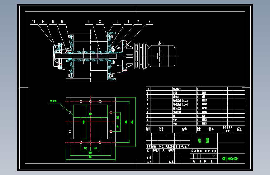Viewport: 270px width, 175px height.
Task: Click the GWII 400x400 drawing number
Action: [x=230, y=158]
